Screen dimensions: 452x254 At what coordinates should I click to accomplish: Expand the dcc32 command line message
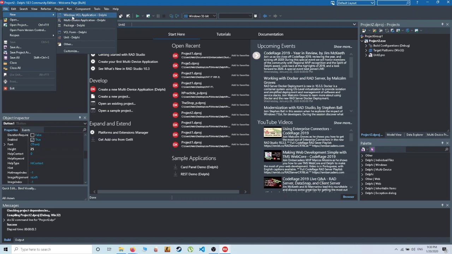tap(4, 220)
